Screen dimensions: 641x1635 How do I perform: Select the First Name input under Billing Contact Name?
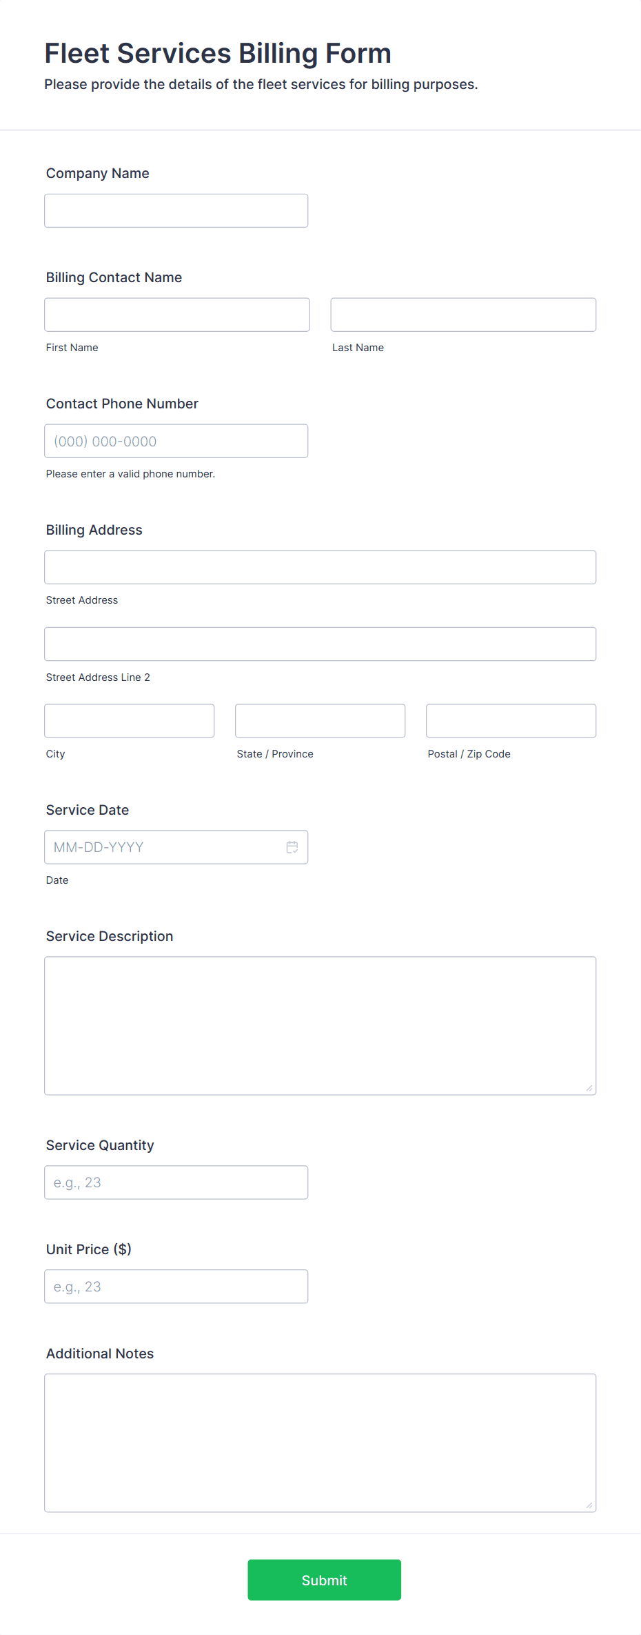point(177,314)
